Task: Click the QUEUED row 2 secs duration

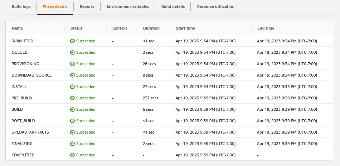Action: point(148,52)
